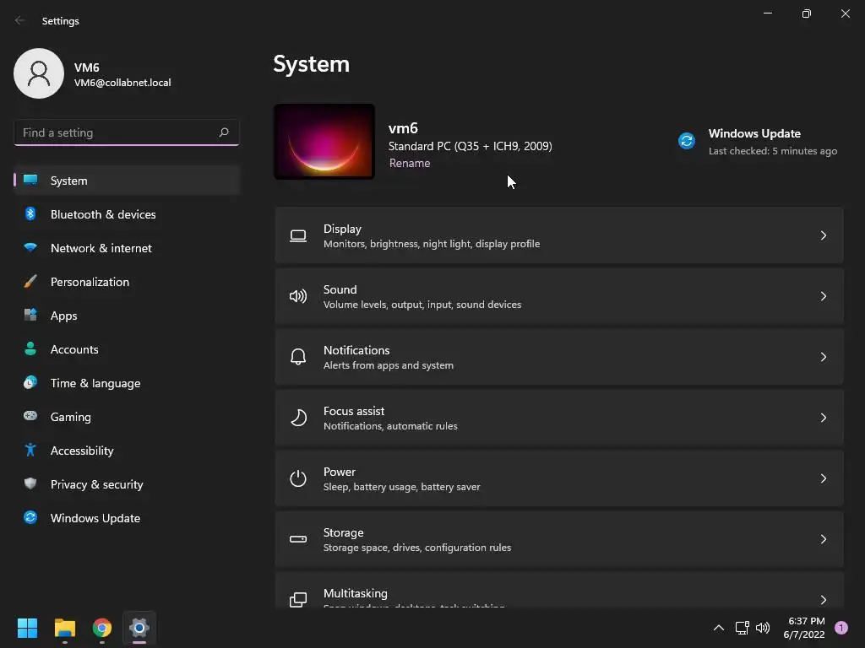Click the Power symbol icon
The height and width of the screenshot is (648, 865).
298,478
